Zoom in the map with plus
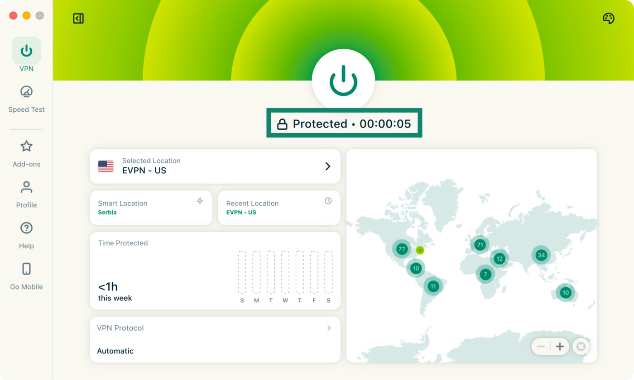This screenshot has height=380, width=634. click(x=560, y=347)
